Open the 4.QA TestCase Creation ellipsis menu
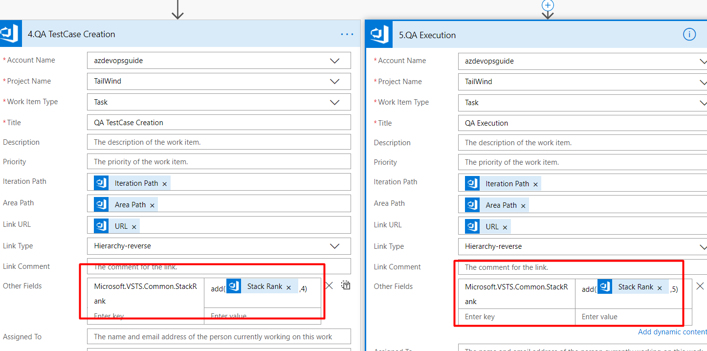The width and height of the screenshot is (707, 351). pos(347,34)
